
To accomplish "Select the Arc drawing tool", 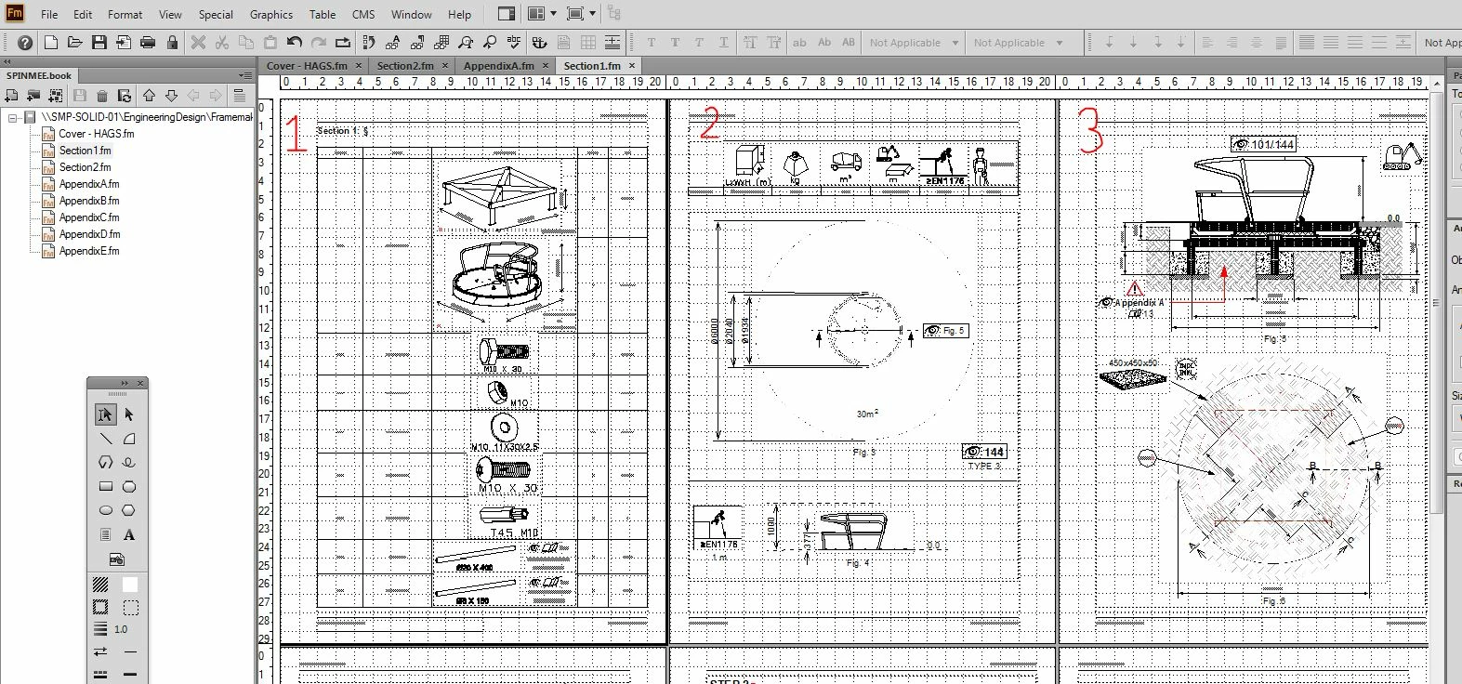I will [x=129, y=439].
